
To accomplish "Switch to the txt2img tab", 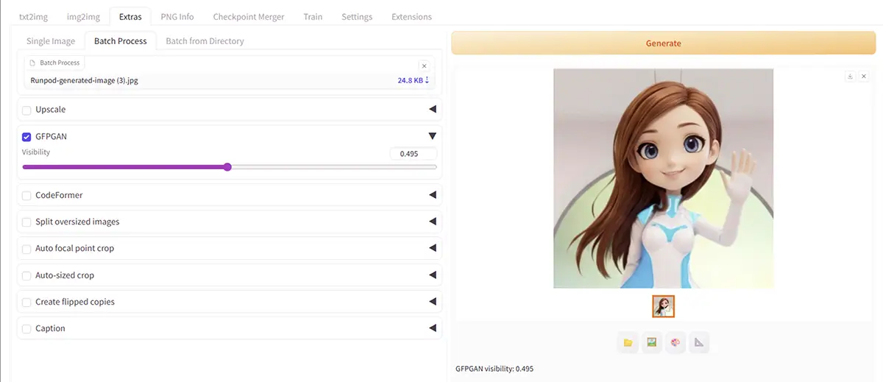I will pyautogui.click(x=33, y=16).
